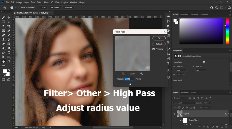
Task: Select the History Brush tool
Action: click(9, 40)
